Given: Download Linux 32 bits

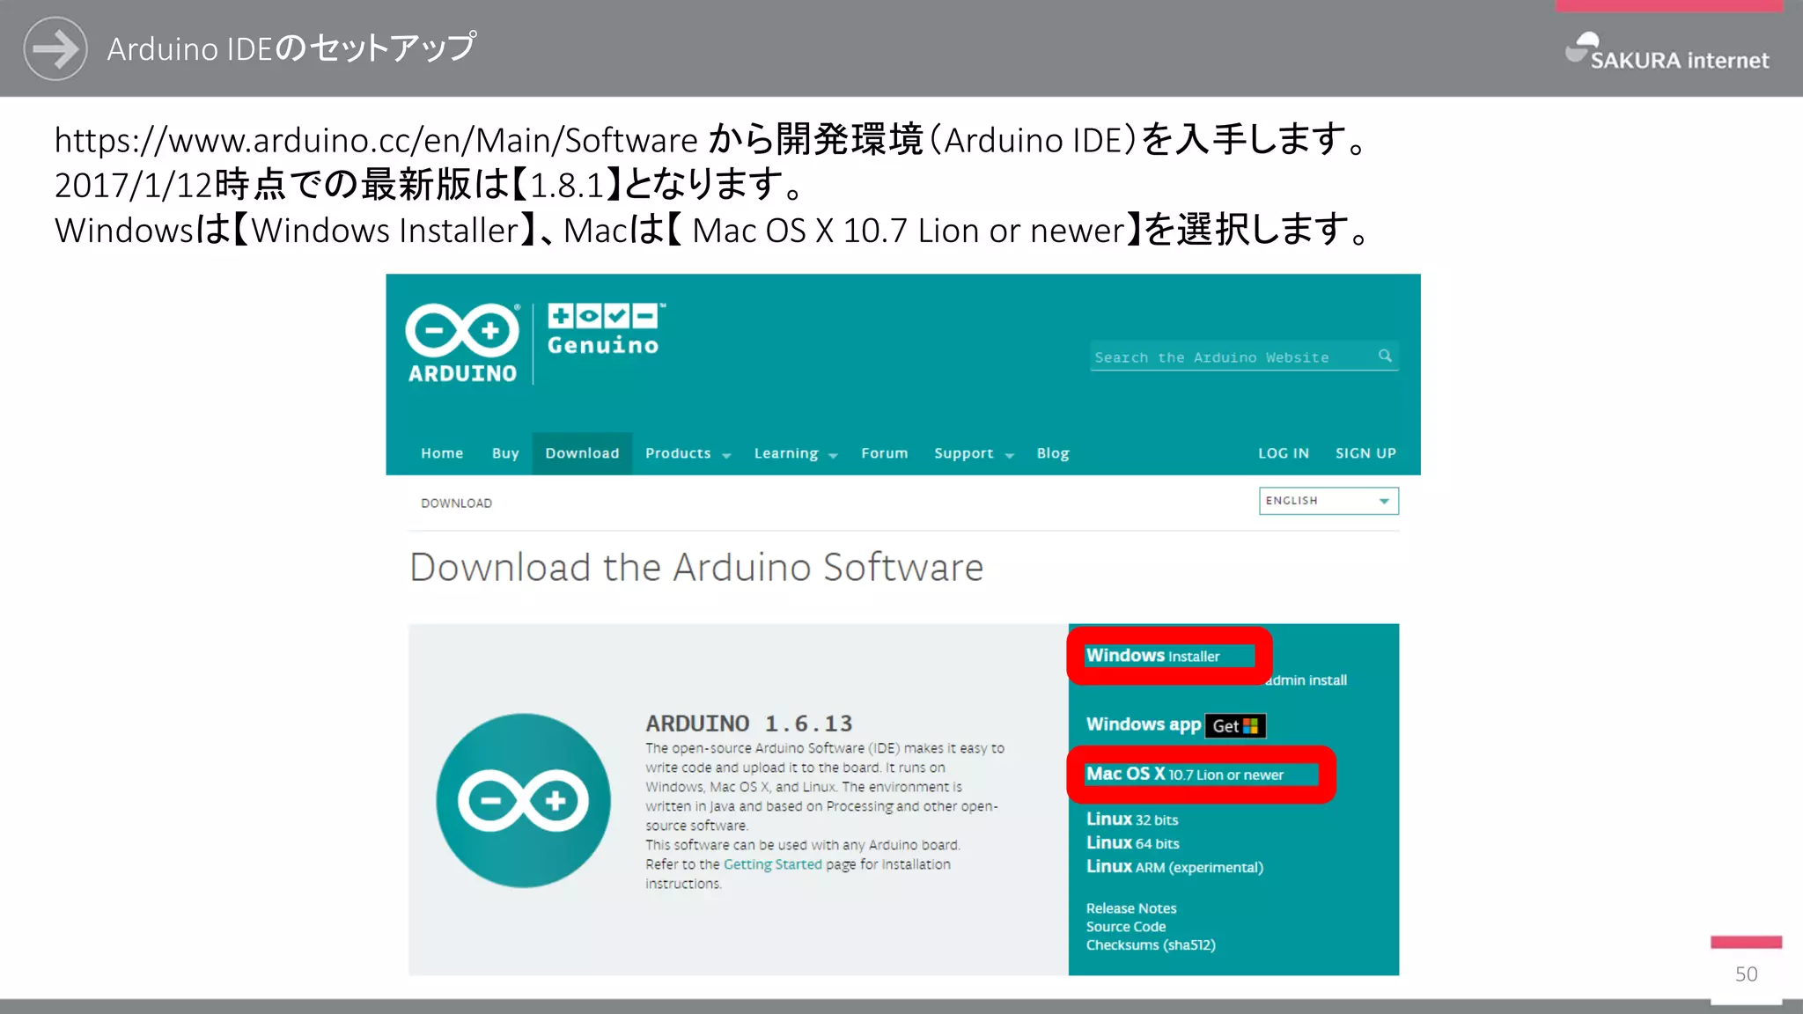Looking at the screenshot, I should tap(1132, 819).
